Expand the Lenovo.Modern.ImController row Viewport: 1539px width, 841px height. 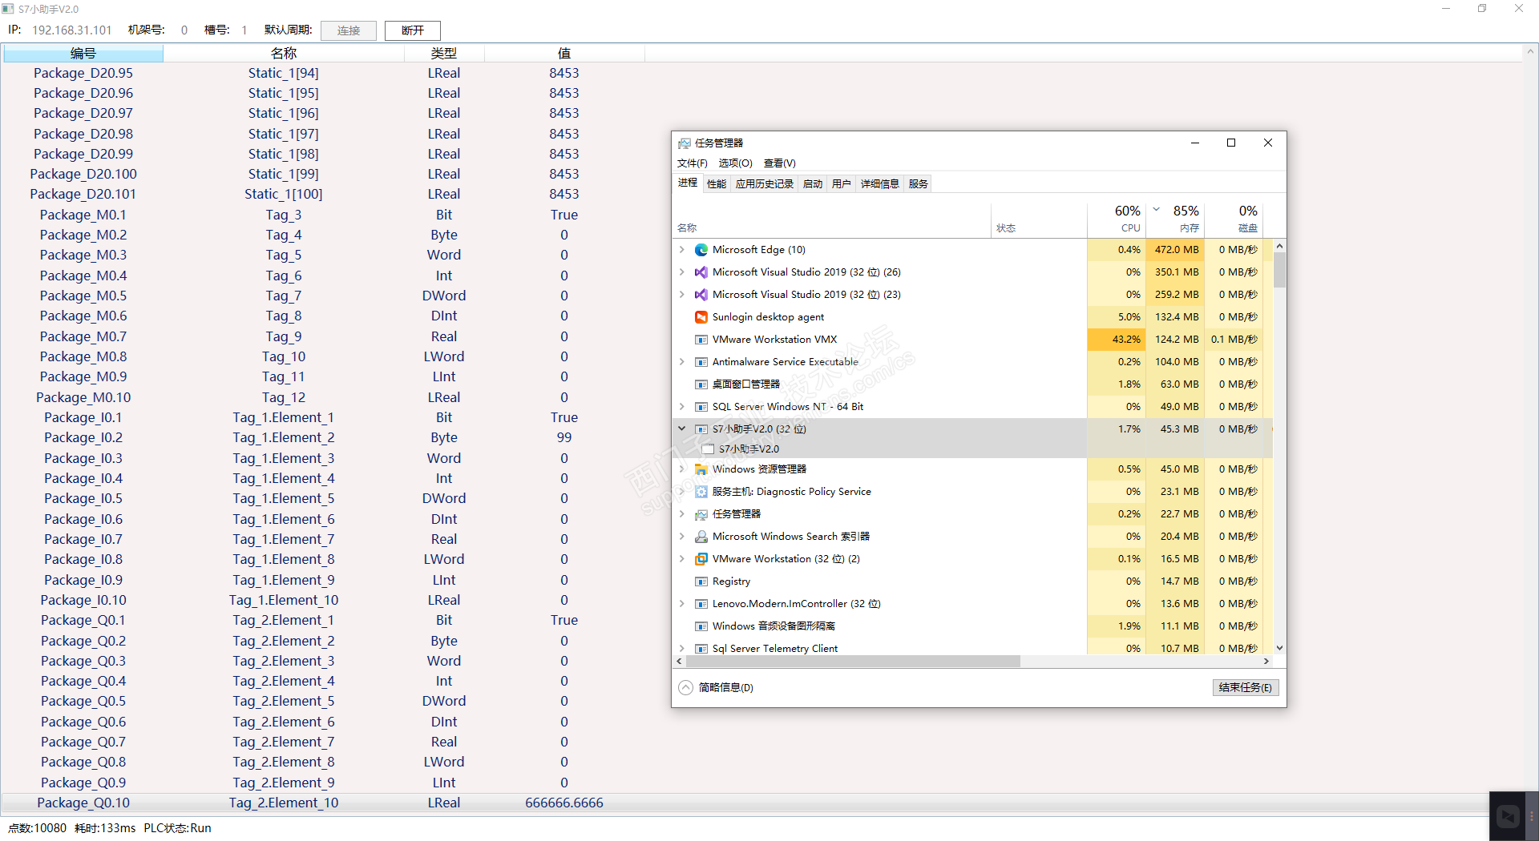click(682, 604)
